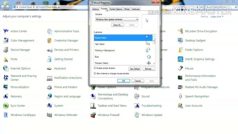238x134 pixels.
Task: Toggle Allow themes to change mouse pointers
Action: click(x=95, y=74)
